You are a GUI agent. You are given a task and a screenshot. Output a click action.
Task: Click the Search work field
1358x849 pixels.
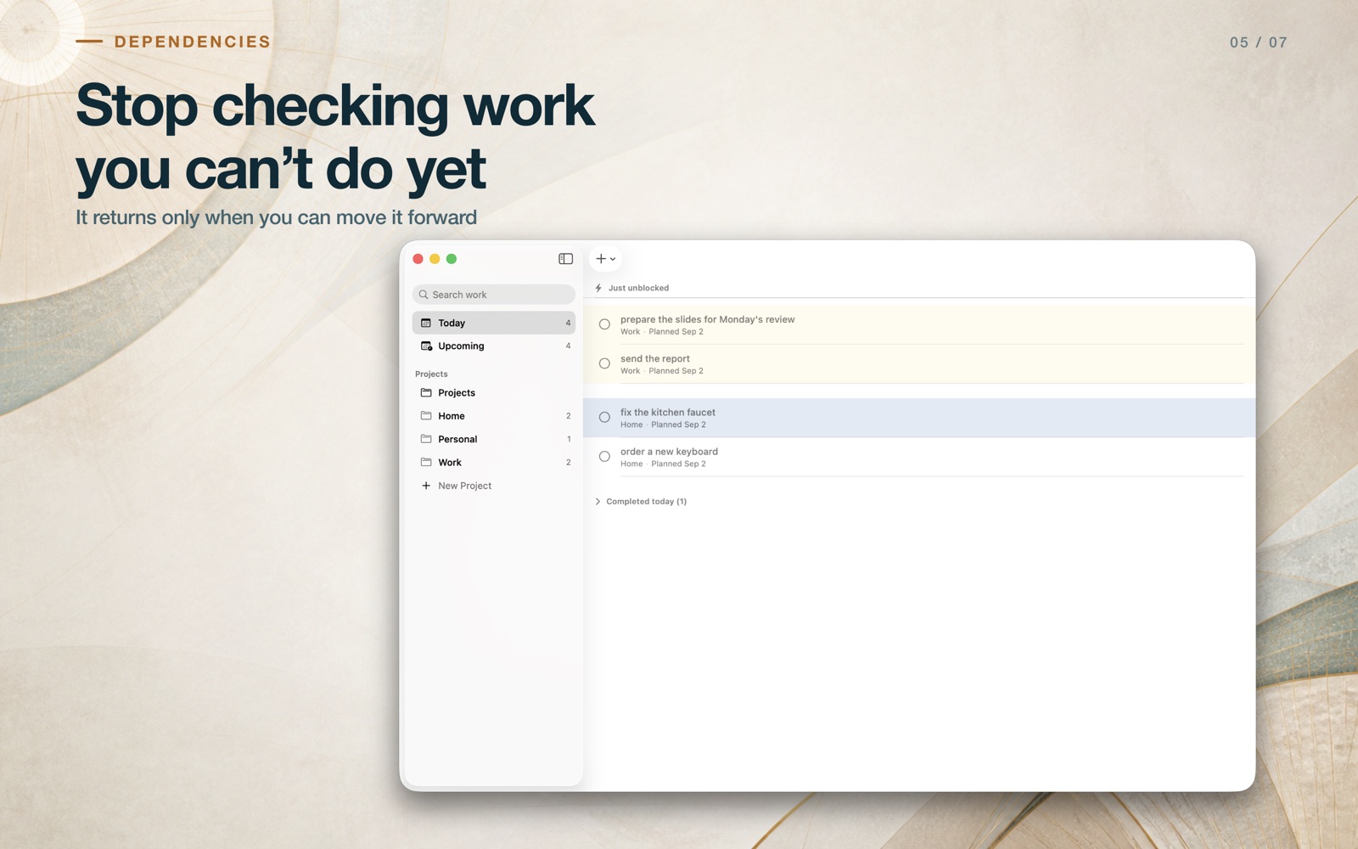click(494, 295)
